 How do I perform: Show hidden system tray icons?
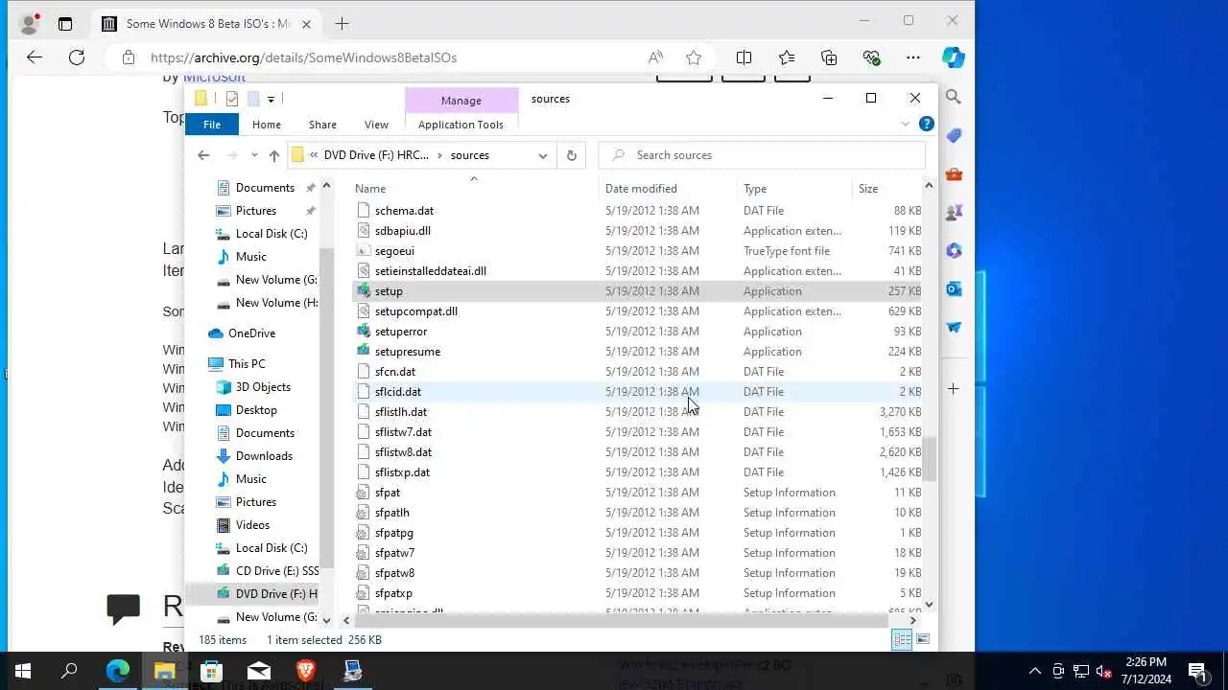click(x=1035, y=671)
